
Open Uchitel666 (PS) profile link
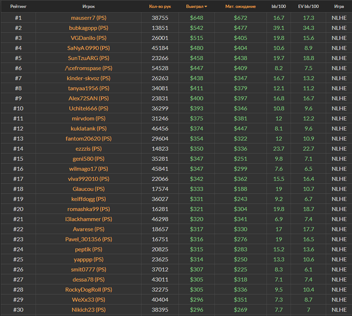coord(89,108)
